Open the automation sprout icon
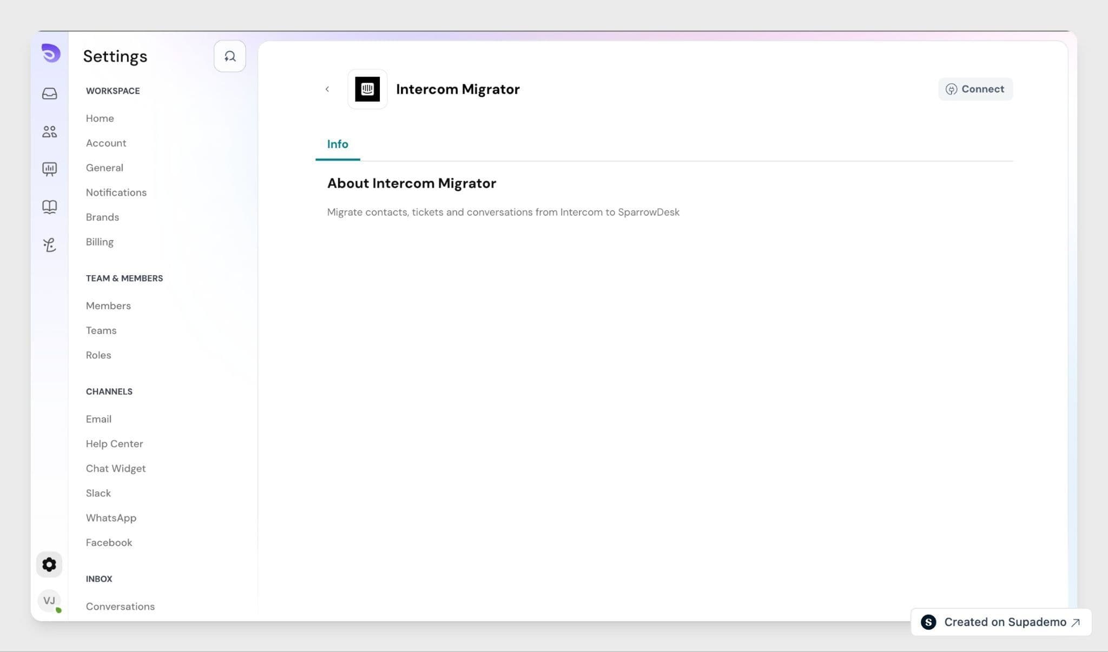Viewport: 1108px width, 652px height. (x=49, y=245)
